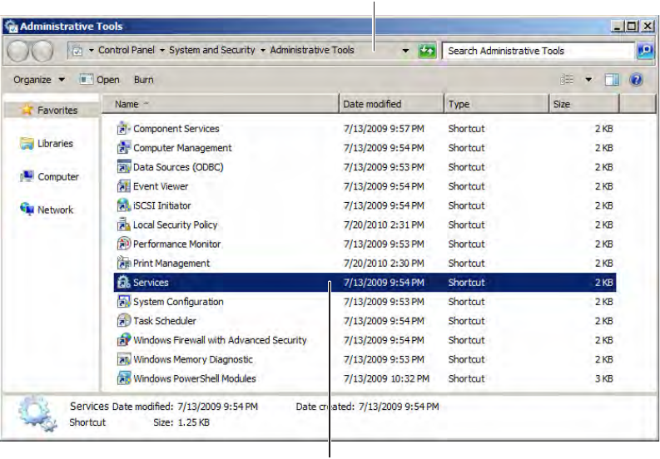This screenshot has width=660, height=459.
Task: Sort by Date modified column header
Action: point(391,104)
